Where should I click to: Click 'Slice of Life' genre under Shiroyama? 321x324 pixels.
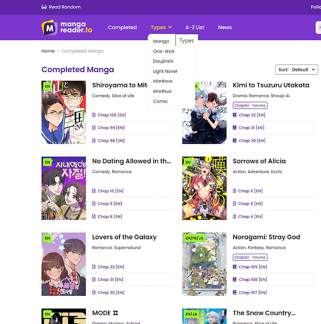pos(123,96)
